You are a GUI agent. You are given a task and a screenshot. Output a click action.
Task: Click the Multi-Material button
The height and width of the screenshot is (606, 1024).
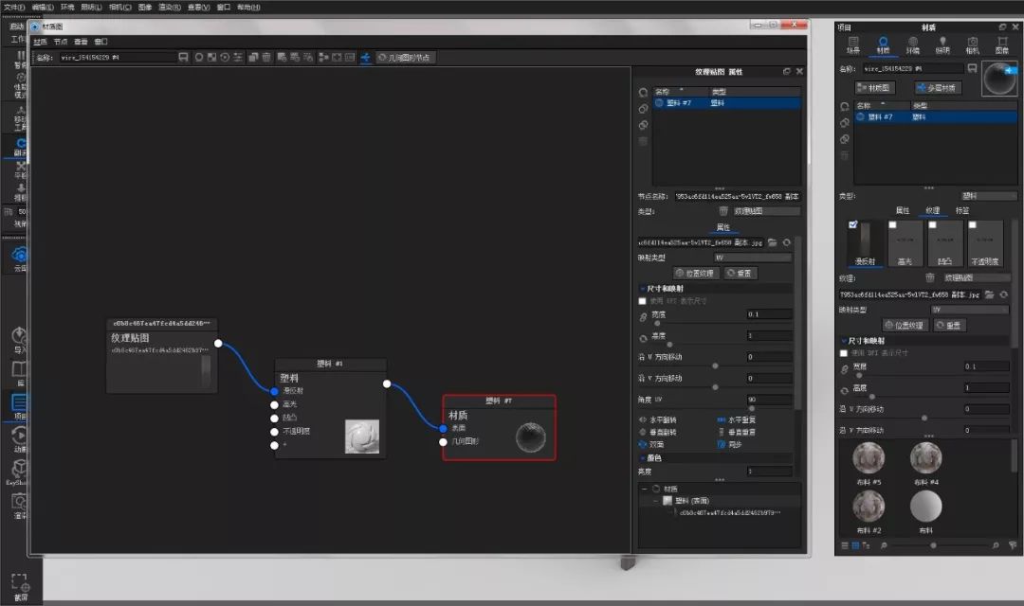click(x=938, y=87)
